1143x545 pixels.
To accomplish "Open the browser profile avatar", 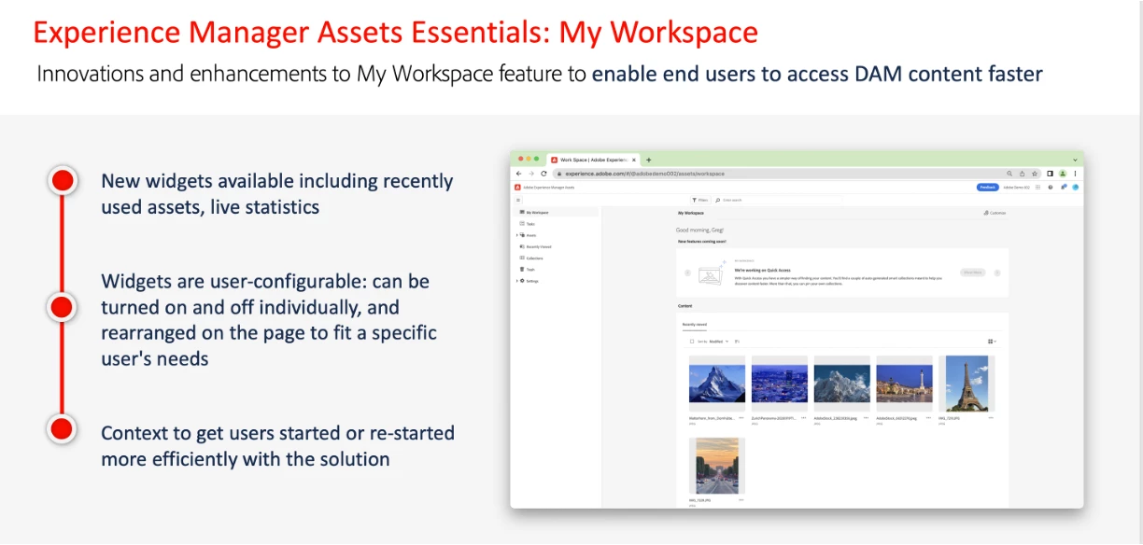I will [x=1063, y=174].
